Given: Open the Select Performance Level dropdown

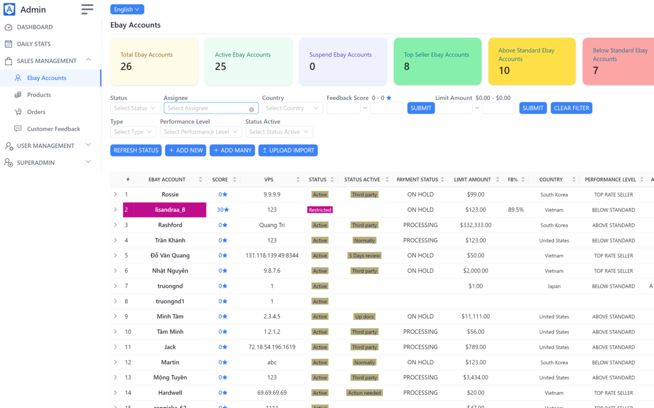Looking at the screenshot, I should tap(201, 132).
